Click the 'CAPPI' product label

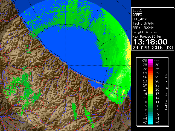click(x=137, y=15)
